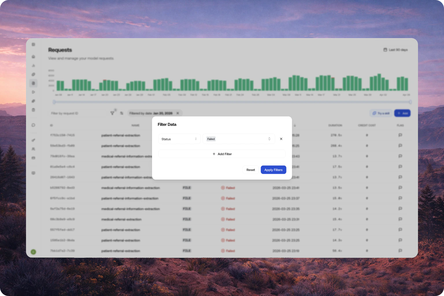Flag the 208.4s duration request
Image resolution: width=444 pixels, height=296 pixels.
click(400, 146)
